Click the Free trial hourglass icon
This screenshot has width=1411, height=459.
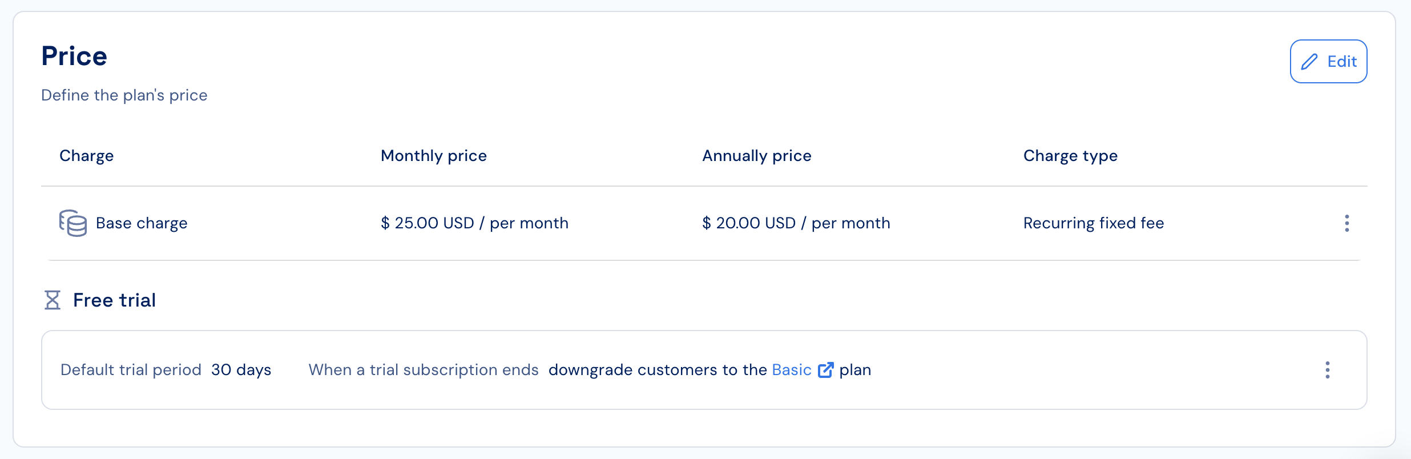tap(53, 300)
